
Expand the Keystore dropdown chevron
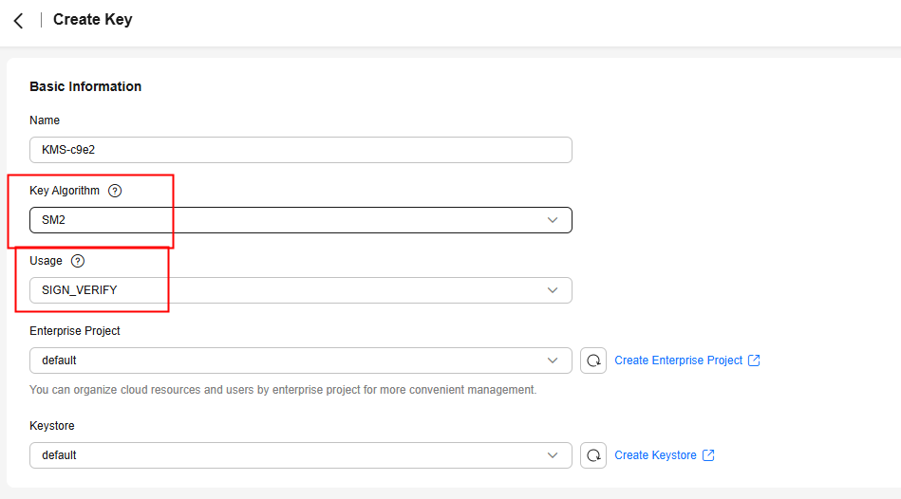553,454
